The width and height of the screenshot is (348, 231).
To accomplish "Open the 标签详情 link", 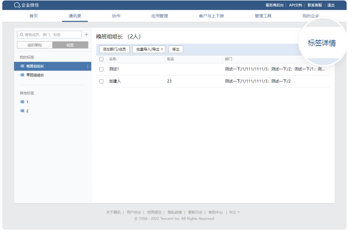I will (321, 43).
